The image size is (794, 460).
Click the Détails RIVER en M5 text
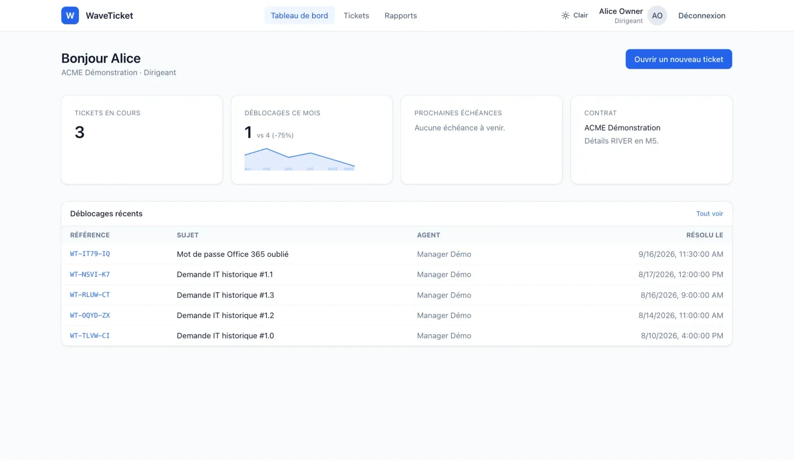coord(621,141)
